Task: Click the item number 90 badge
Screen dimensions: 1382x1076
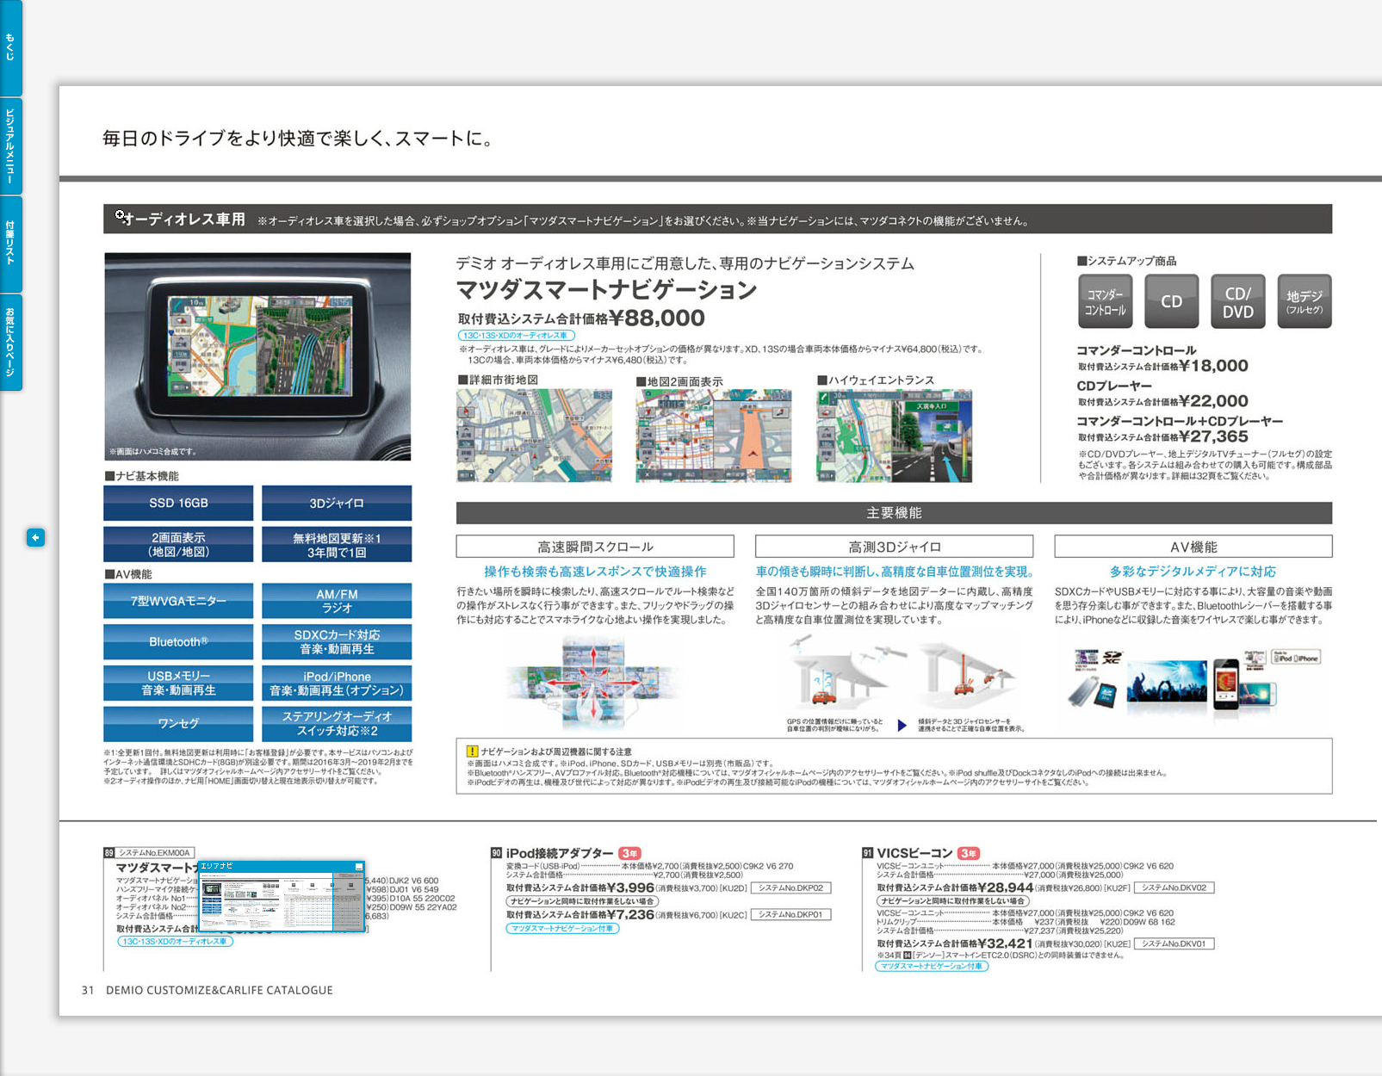Action: pyautogui.click(x=496, y=853)
